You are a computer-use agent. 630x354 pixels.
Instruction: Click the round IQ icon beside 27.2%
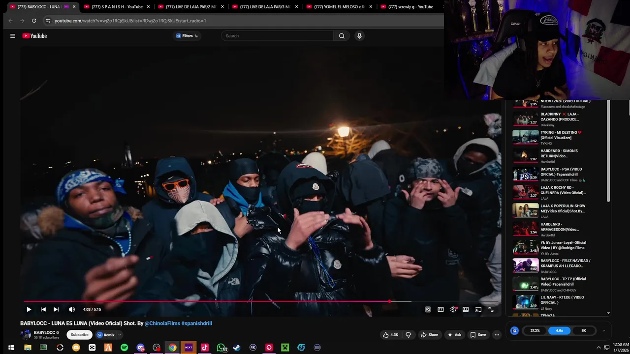(514, 330)
